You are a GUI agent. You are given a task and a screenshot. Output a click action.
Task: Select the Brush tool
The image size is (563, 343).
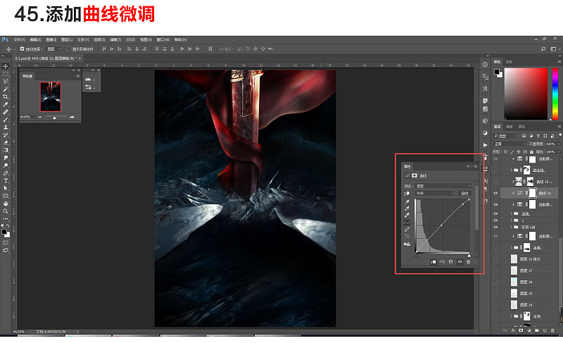click(6, 120)
